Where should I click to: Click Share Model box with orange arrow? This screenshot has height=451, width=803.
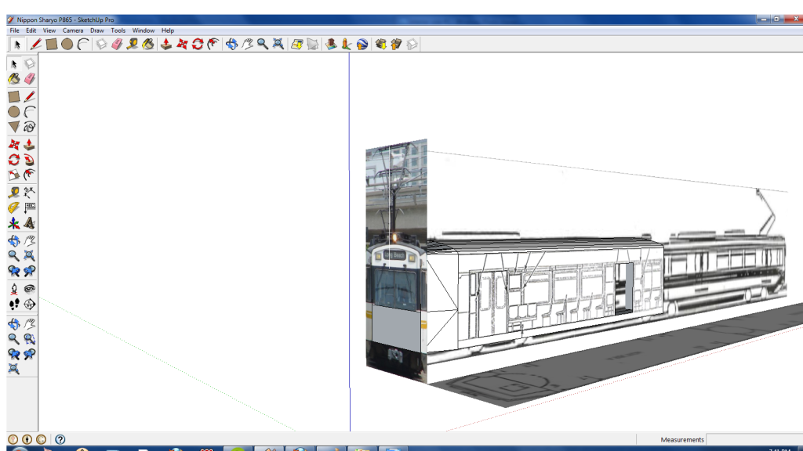(396, 45)
